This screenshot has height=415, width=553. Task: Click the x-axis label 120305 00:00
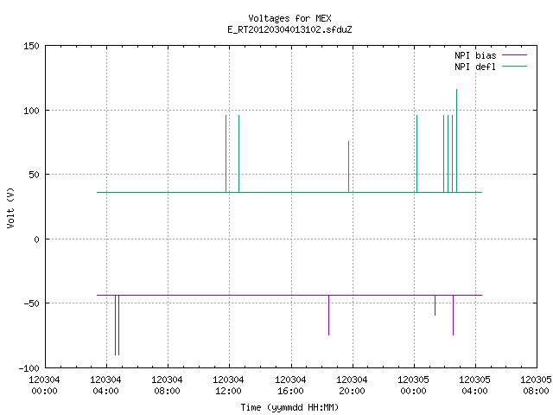[413, 385]
